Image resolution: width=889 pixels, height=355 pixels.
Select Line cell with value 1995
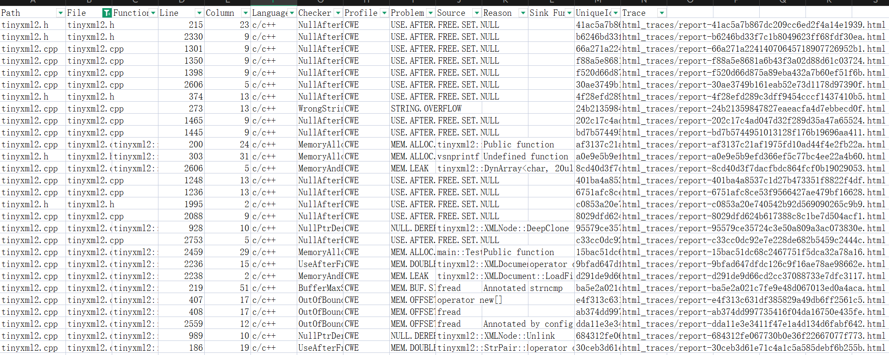tap(181, 205)
